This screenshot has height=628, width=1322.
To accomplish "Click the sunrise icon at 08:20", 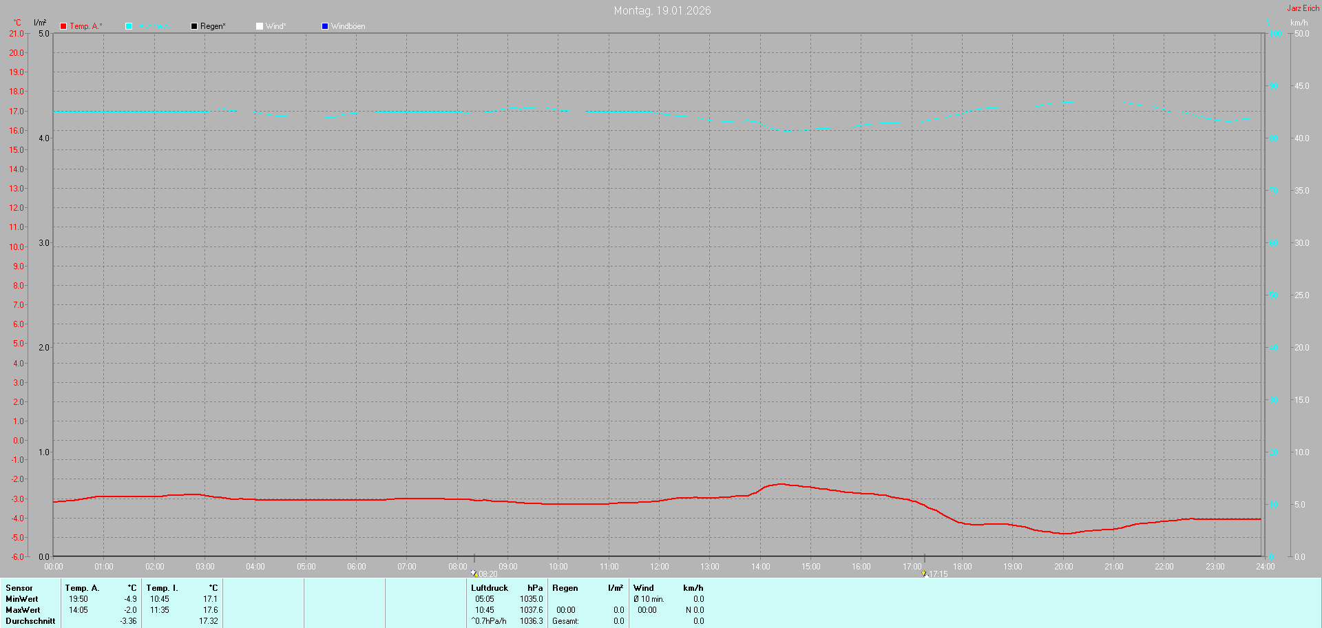I will tap(474, 573).
